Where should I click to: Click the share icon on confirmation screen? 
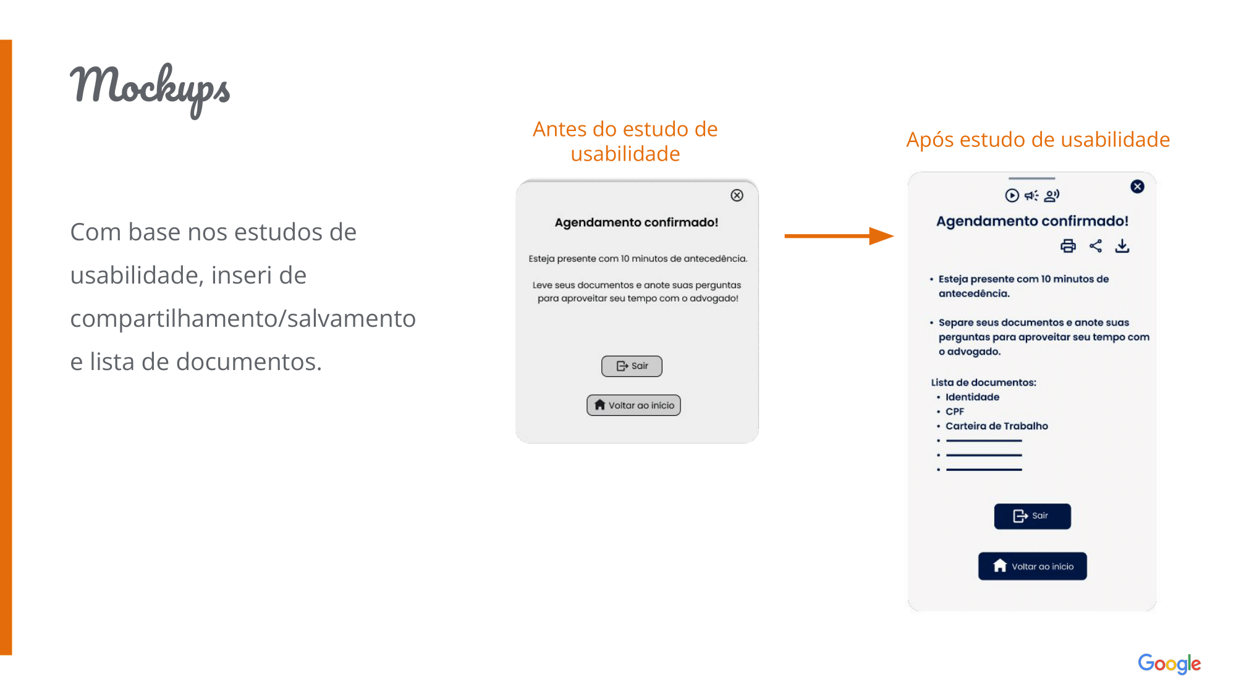[1095, 246]
